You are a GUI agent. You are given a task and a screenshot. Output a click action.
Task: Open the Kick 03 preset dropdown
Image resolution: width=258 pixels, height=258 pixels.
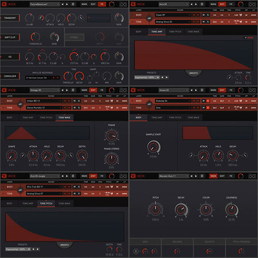174,4
